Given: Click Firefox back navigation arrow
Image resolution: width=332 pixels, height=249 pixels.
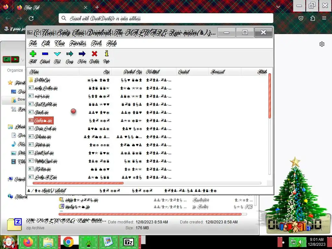Looking at the screenshot, I should click(8, 18).
